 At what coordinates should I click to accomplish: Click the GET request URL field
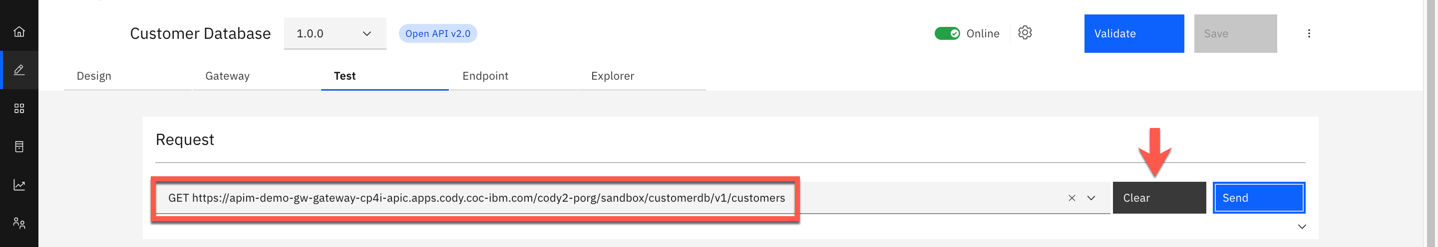476,198
